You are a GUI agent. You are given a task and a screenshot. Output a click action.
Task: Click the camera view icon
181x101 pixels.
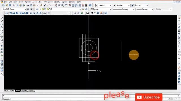[45, 13]
